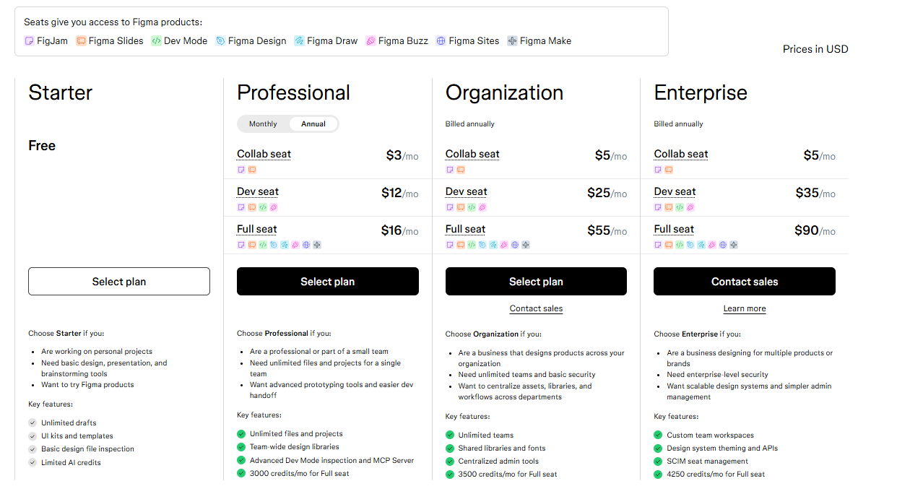The width and height of the screenshot is (910, 494).
Task: Open Professional Collab seat details
Action: [x=264, y=154]
